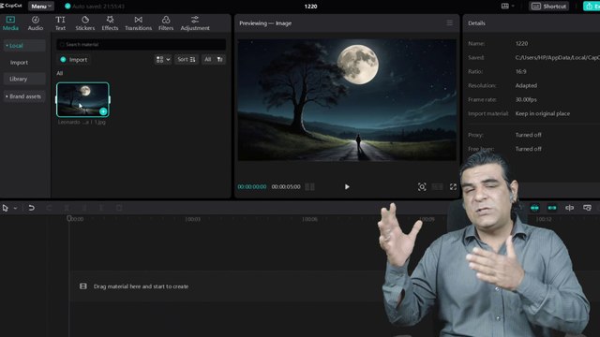Viewport: 600px width, 337px height.
Task: Click the 00:06 timeline ruler mark
Action: pyautogui.click(x=309, y=219)
